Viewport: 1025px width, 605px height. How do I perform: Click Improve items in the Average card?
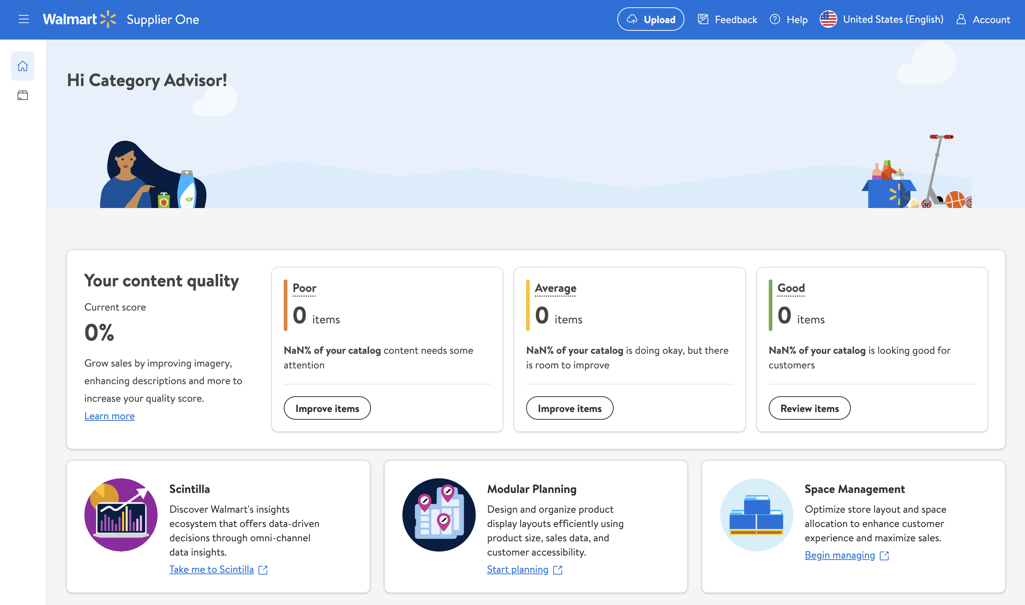pyautogui.click(x=570, y=408)
